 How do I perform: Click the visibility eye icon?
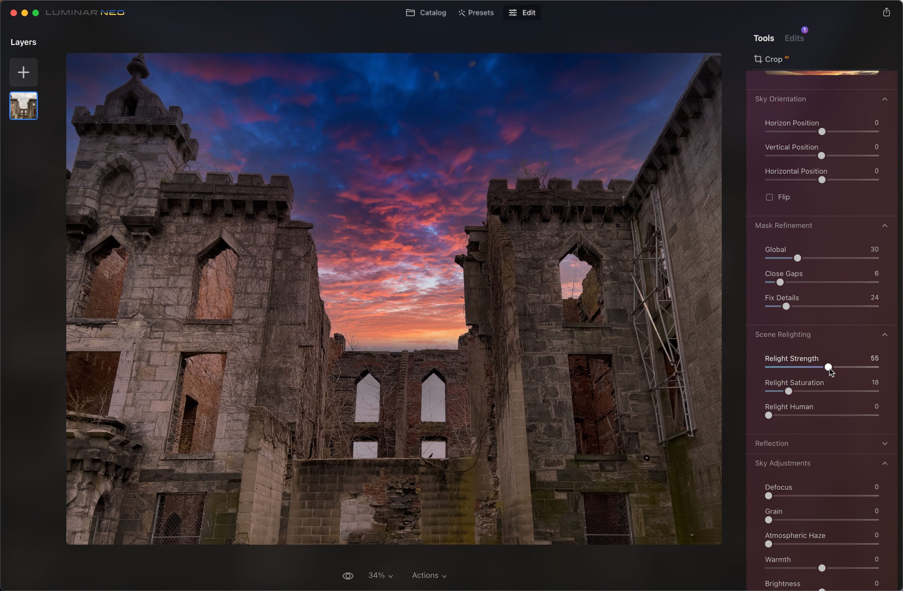click(x=347, y=574)
